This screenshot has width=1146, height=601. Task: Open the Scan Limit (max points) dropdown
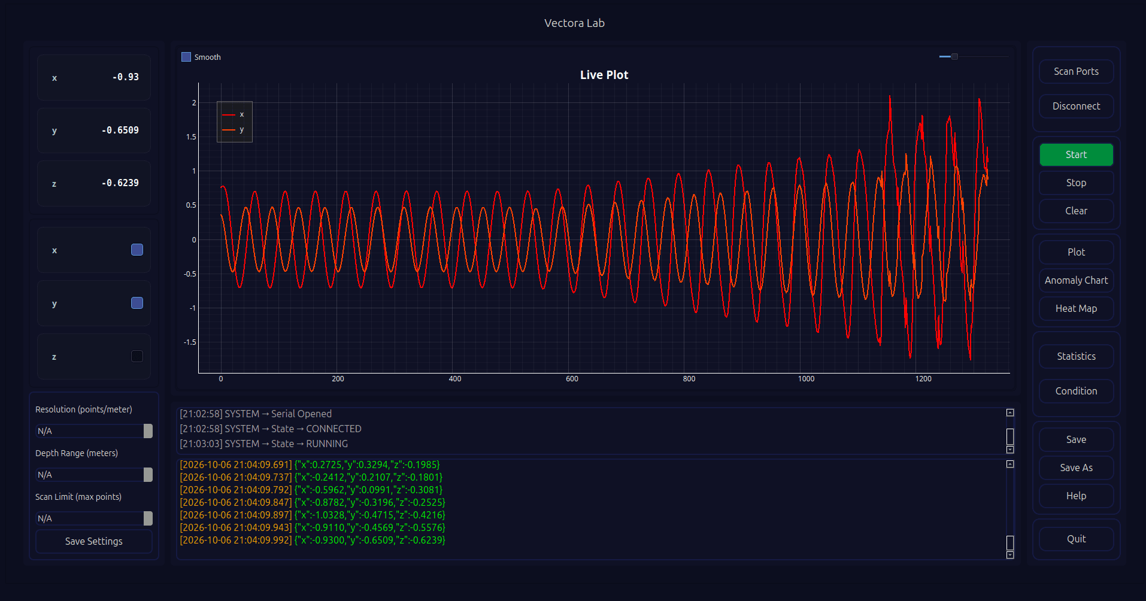coord(94,518)
